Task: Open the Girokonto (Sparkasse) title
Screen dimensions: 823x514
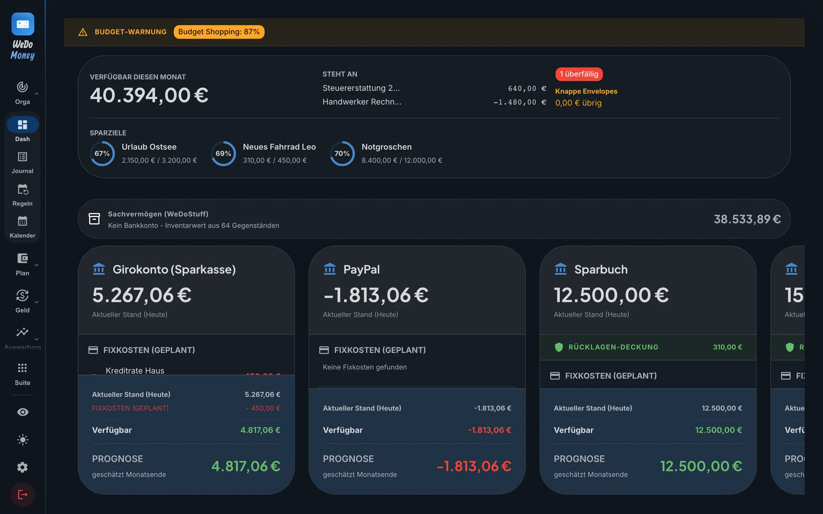Action: click(174, 269)
